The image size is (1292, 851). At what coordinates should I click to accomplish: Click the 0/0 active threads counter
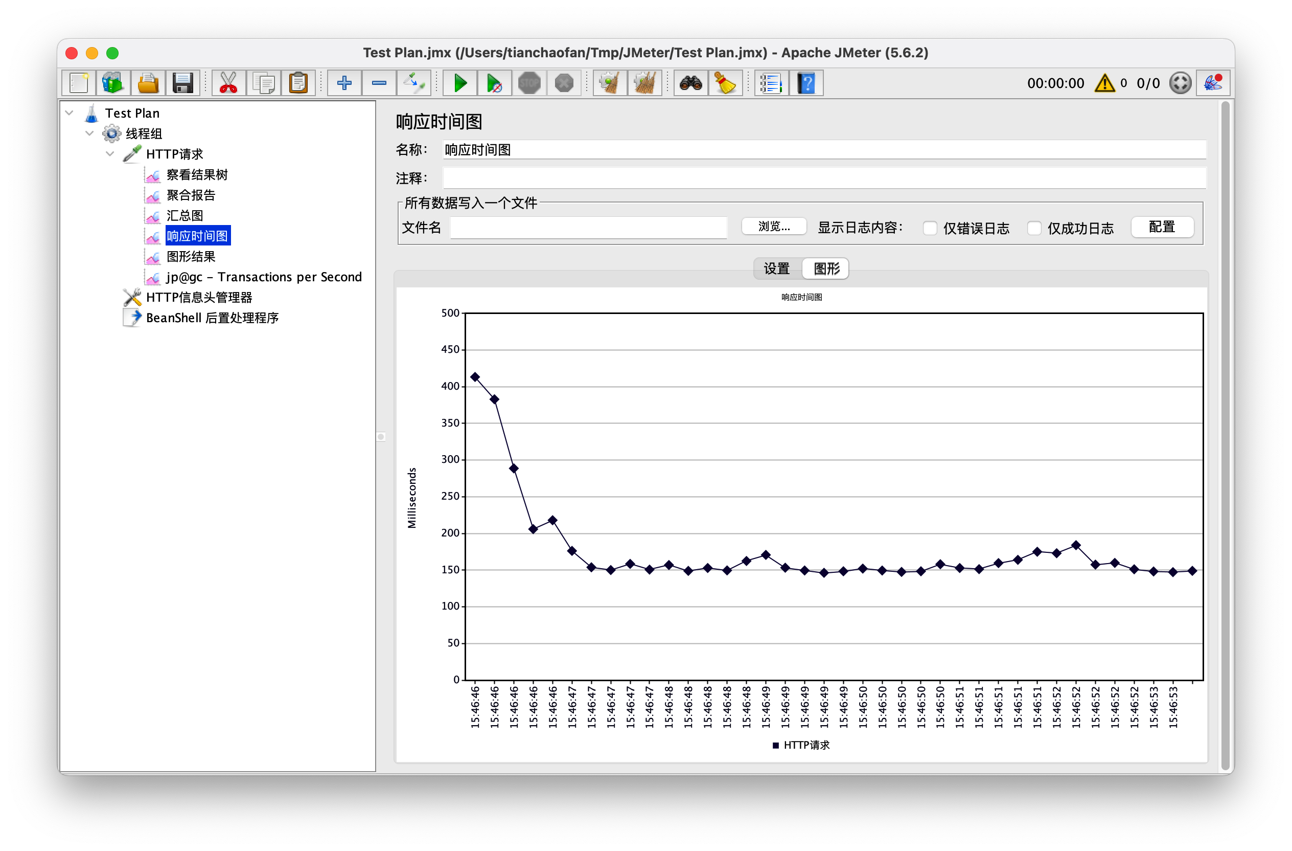[1149, 84]
